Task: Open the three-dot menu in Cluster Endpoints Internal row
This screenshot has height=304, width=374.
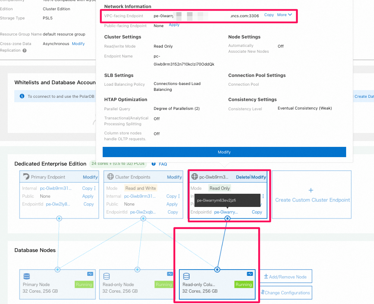Action: (x=179, y=196)
